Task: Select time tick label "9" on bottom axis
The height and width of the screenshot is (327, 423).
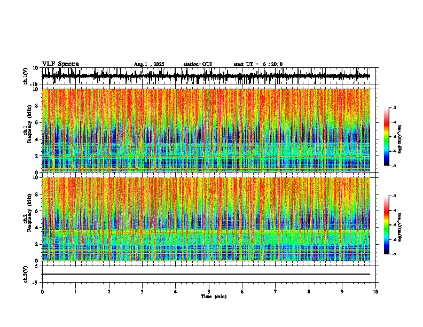Action: click(342, 292)
